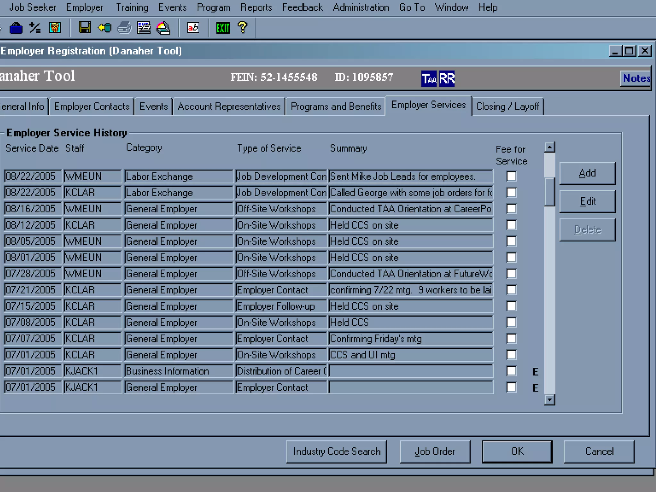
Task: Click the TAA badge icon
Action: [x=429, y=78]
